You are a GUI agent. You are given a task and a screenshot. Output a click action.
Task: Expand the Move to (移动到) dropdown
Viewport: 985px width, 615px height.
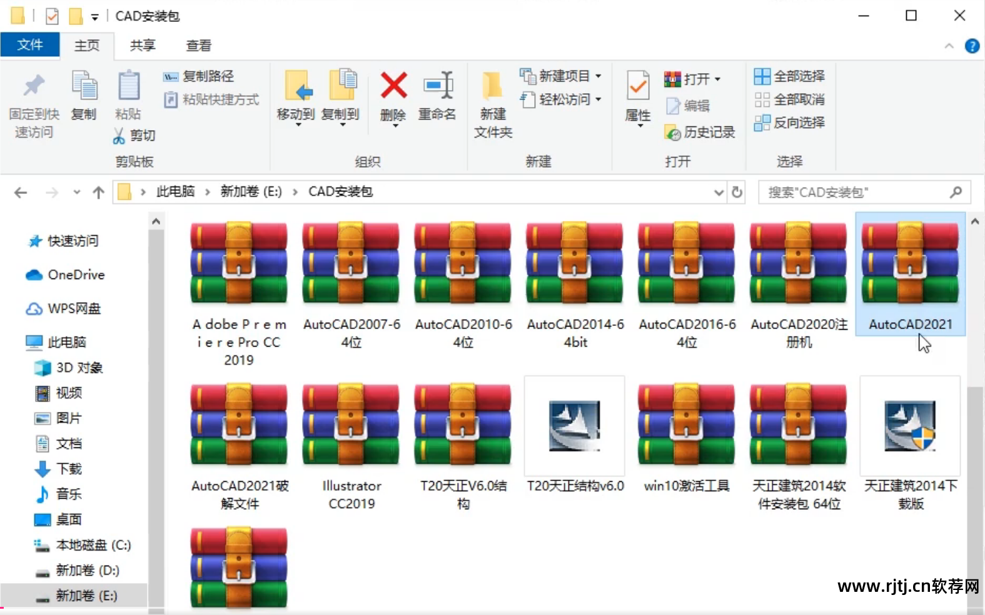coord(298,125)
